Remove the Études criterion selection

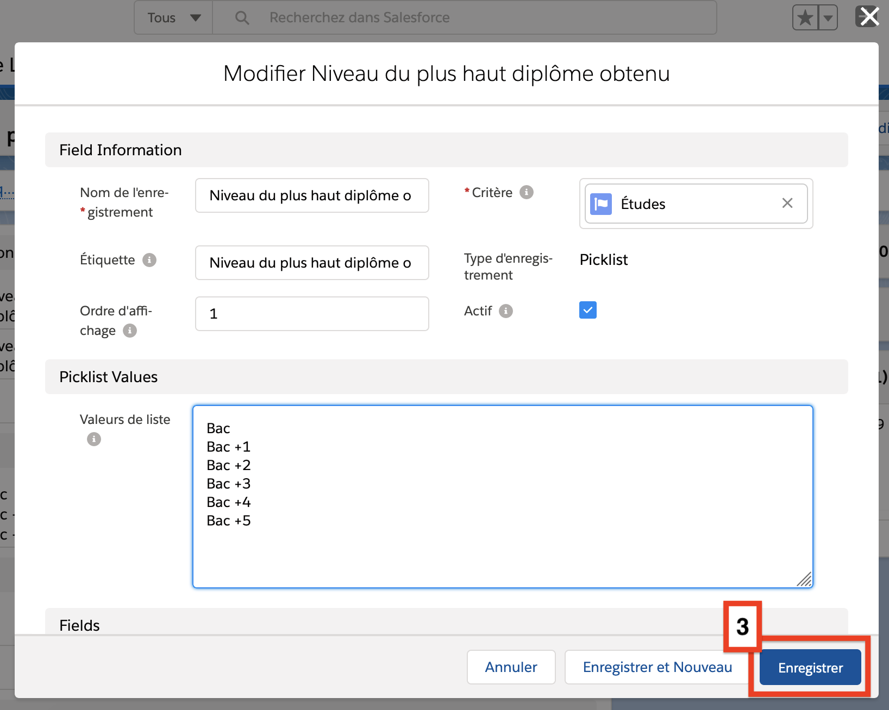[x=787, y=203]
